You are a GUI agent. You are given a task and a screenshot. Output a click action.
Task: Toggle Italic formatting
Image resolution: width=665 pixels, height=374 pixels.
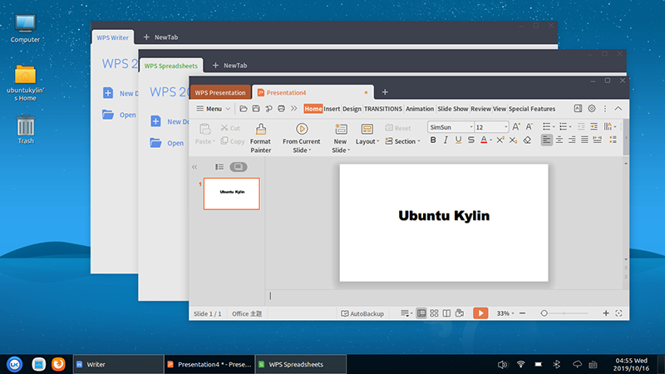pos(446,140)
